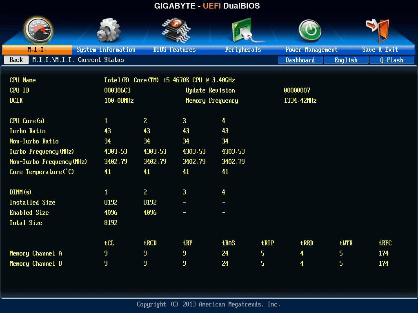
Task: Click the tRP column header
Action: [187, 243]
